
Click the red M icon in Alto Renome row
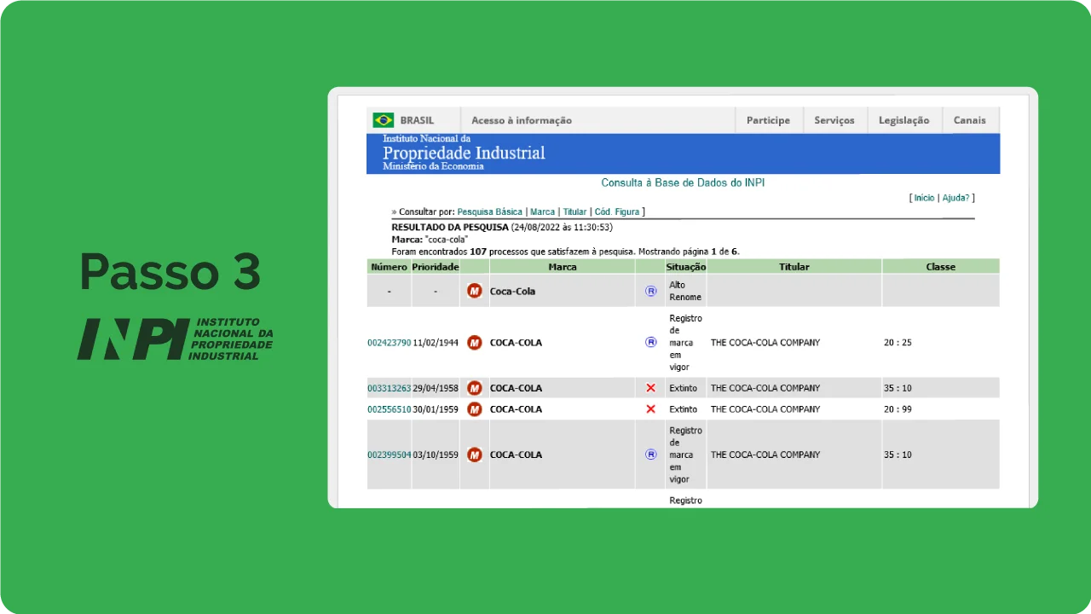coord(475,291)
